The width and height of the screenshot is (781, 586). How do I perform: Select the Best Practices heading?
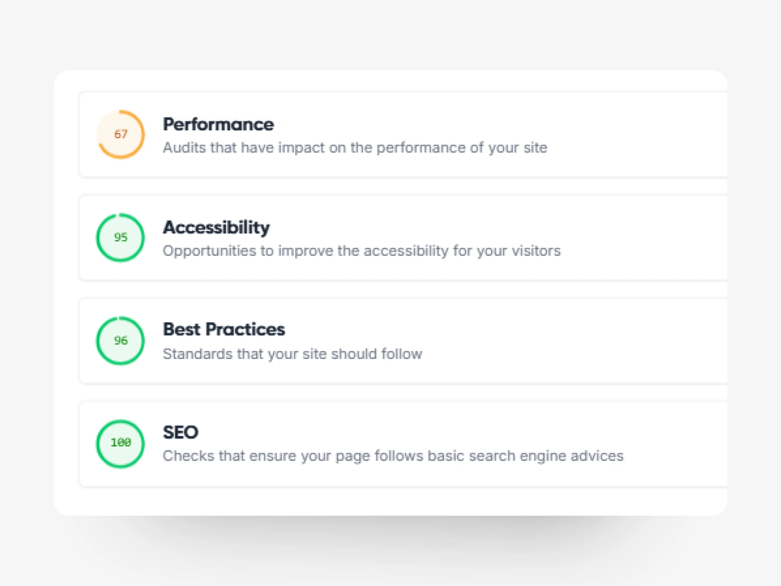point(224,330)
